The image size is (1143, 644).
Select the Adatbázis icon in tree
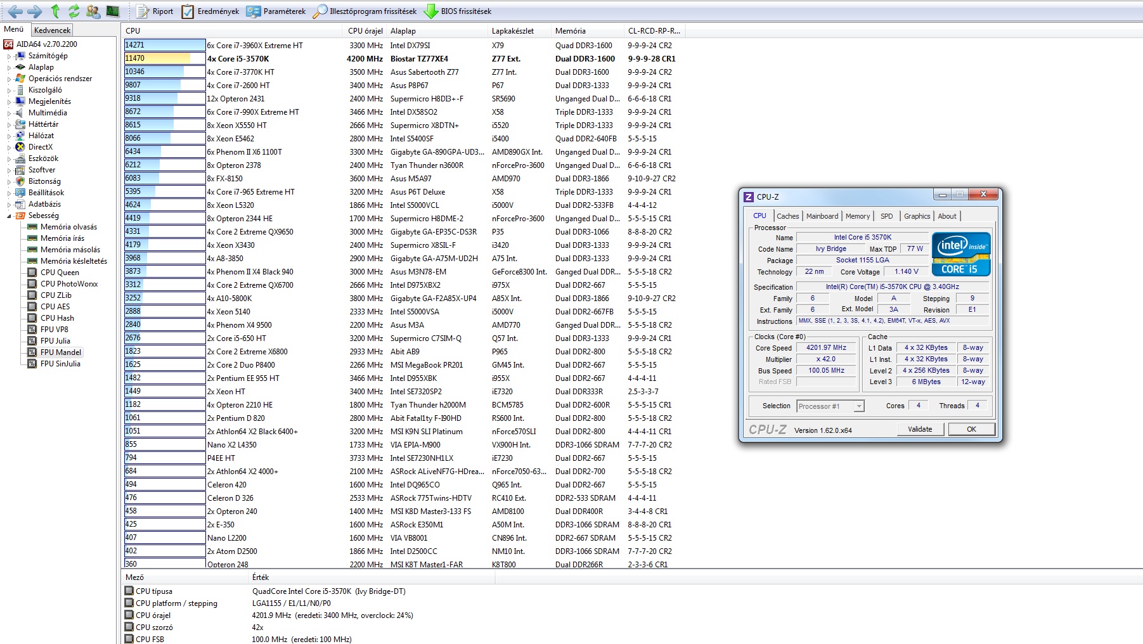point(20,204)
